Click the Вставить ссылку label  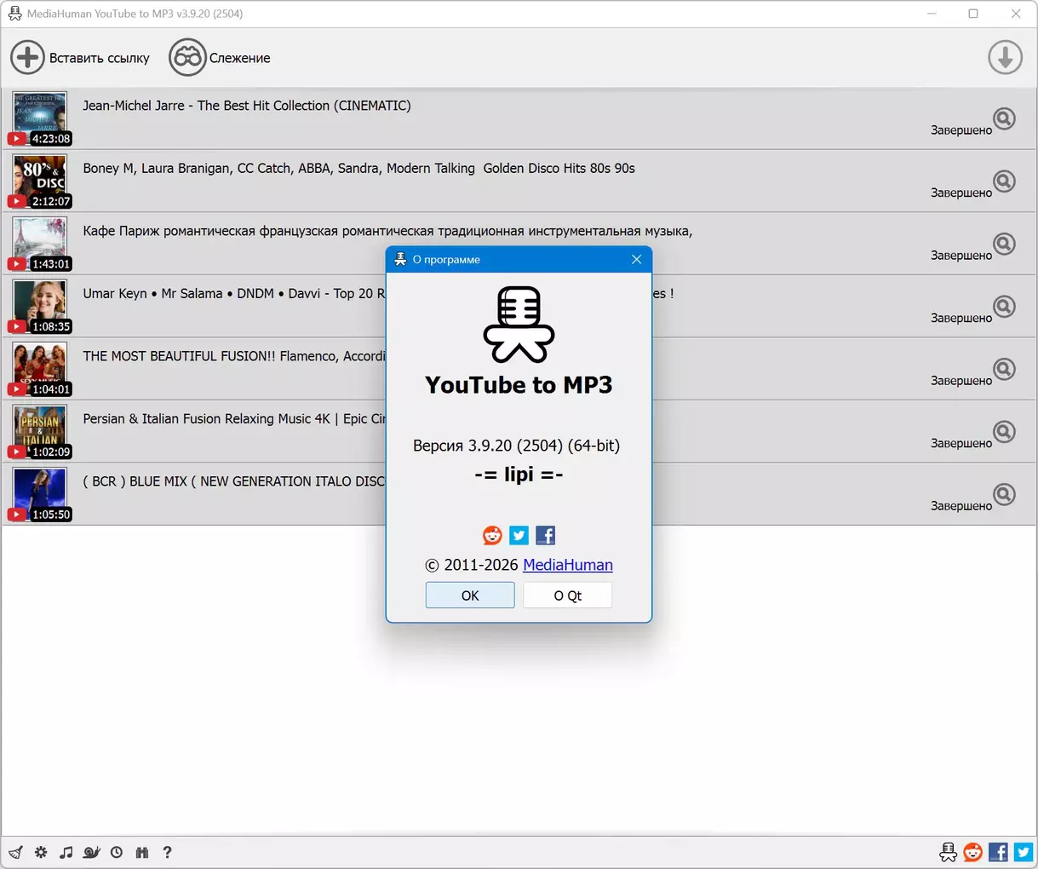100,58
